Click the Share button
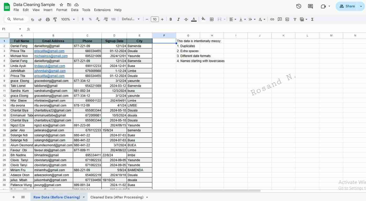 [x=347, y=6]
